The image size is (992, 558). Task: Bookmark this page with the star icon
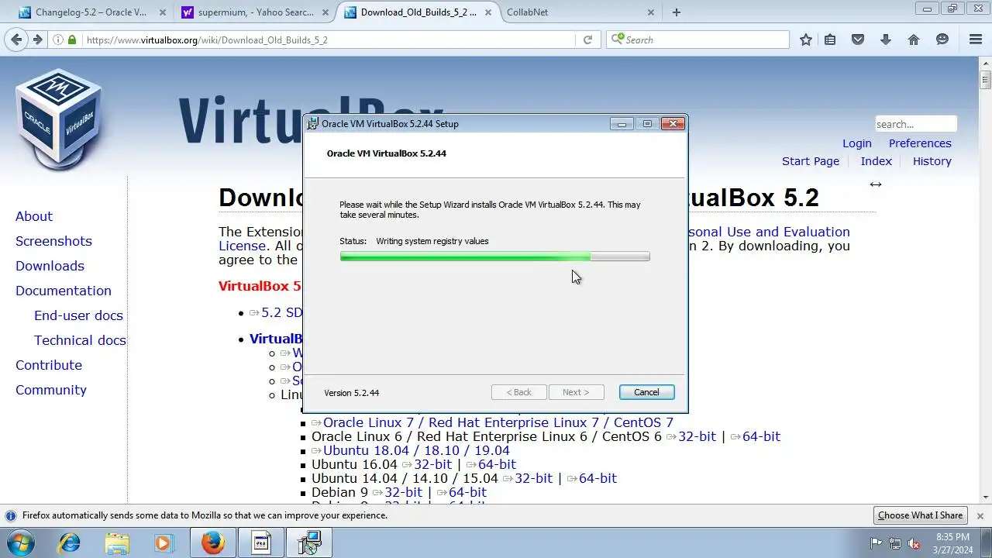tap(806, 40)
